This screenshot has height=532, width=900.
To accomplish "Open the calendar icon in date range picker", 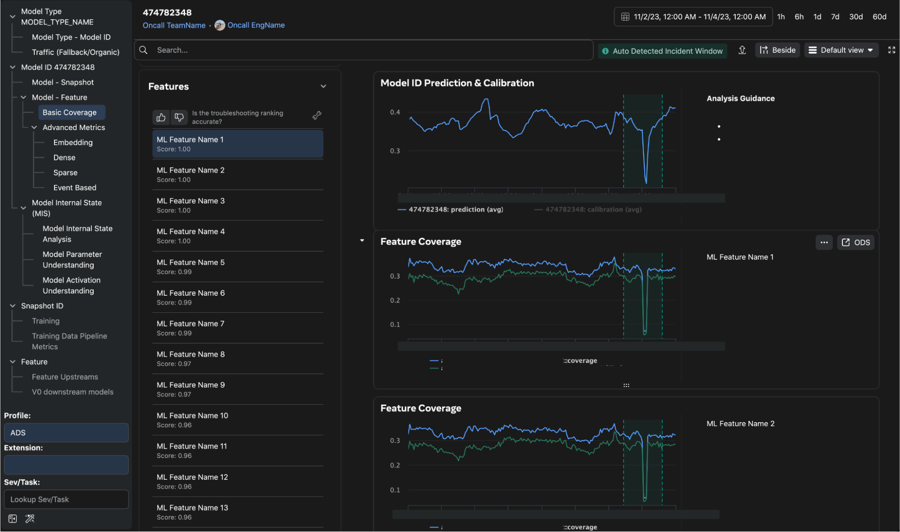I will tap(625, 16).
